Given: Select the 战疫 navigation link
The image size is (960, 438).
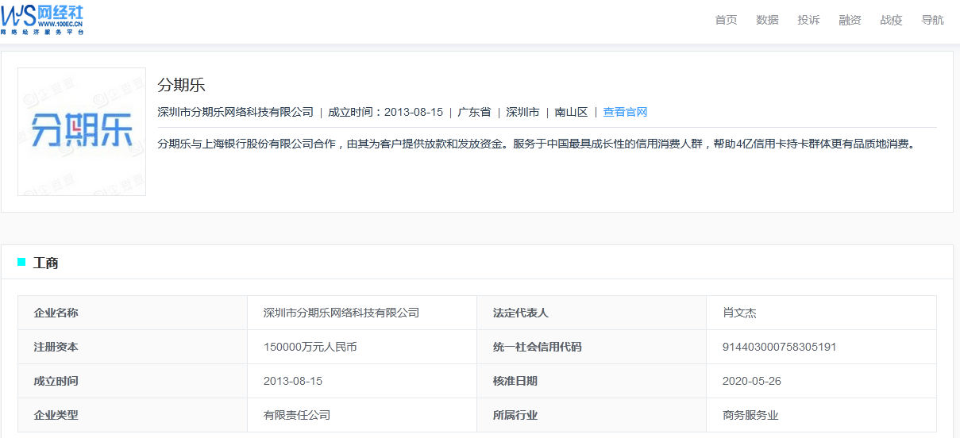Looking at the screenshot, I should click(x=891, y=20).
